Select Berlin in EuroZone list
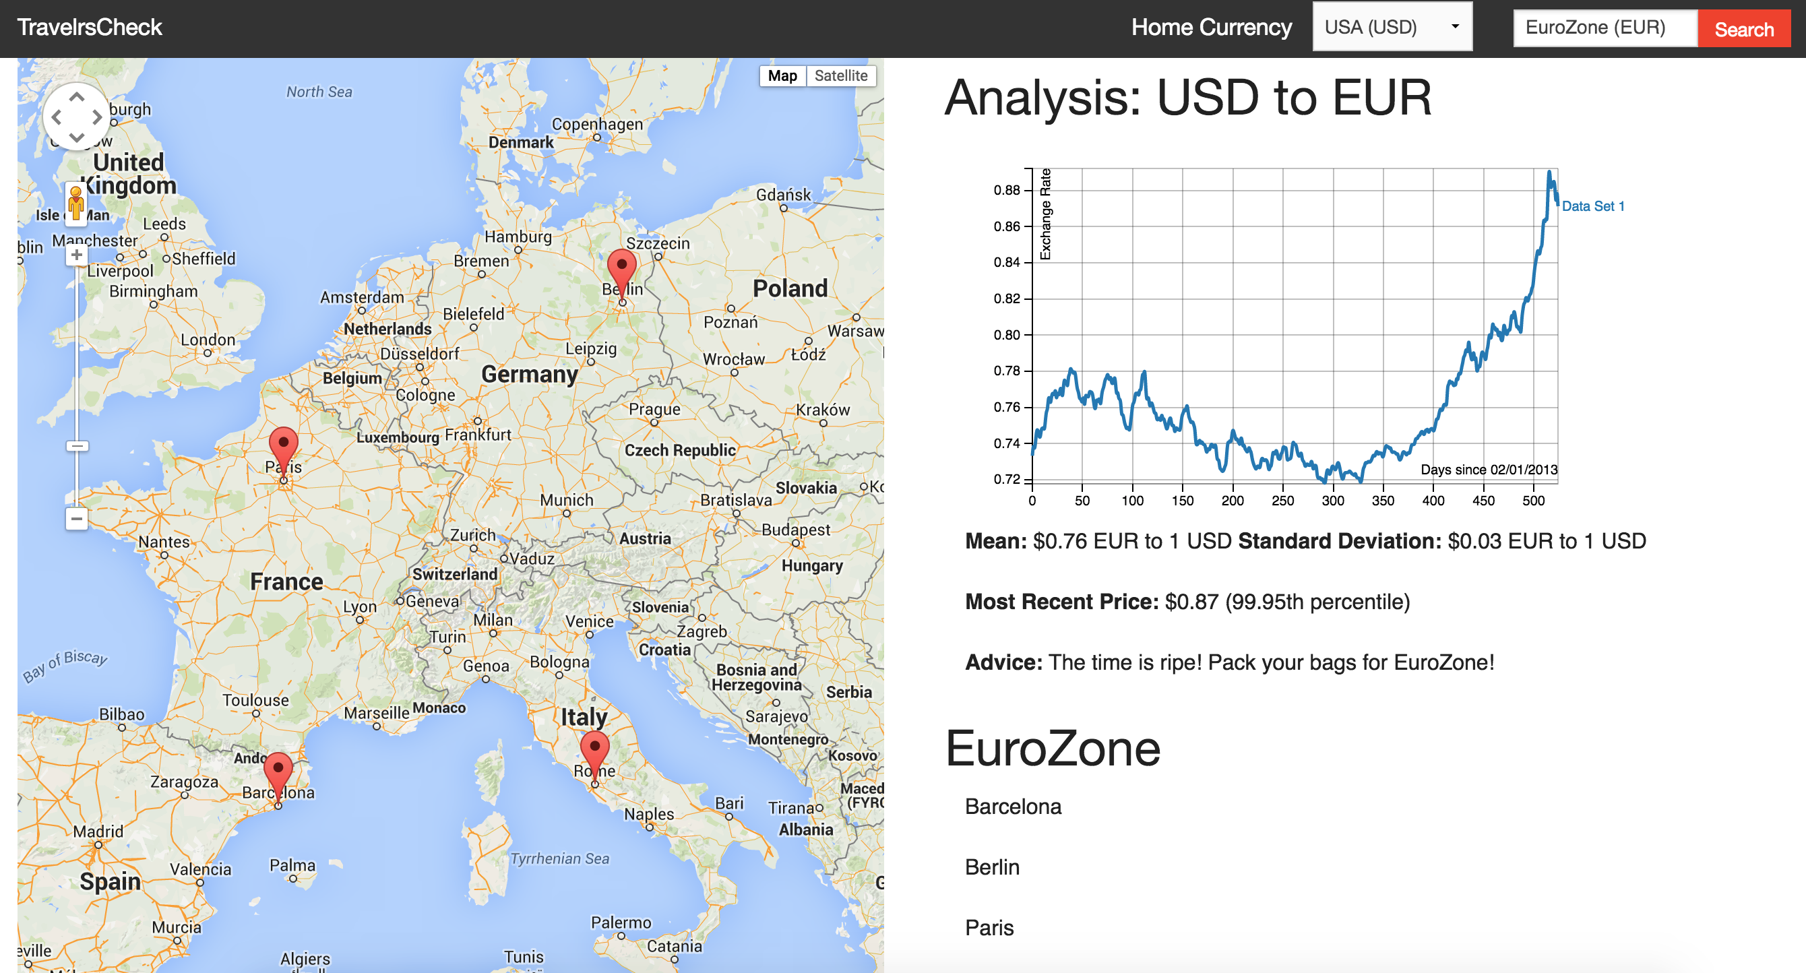This screenshot has width=1806, height=973. (991, 867)
